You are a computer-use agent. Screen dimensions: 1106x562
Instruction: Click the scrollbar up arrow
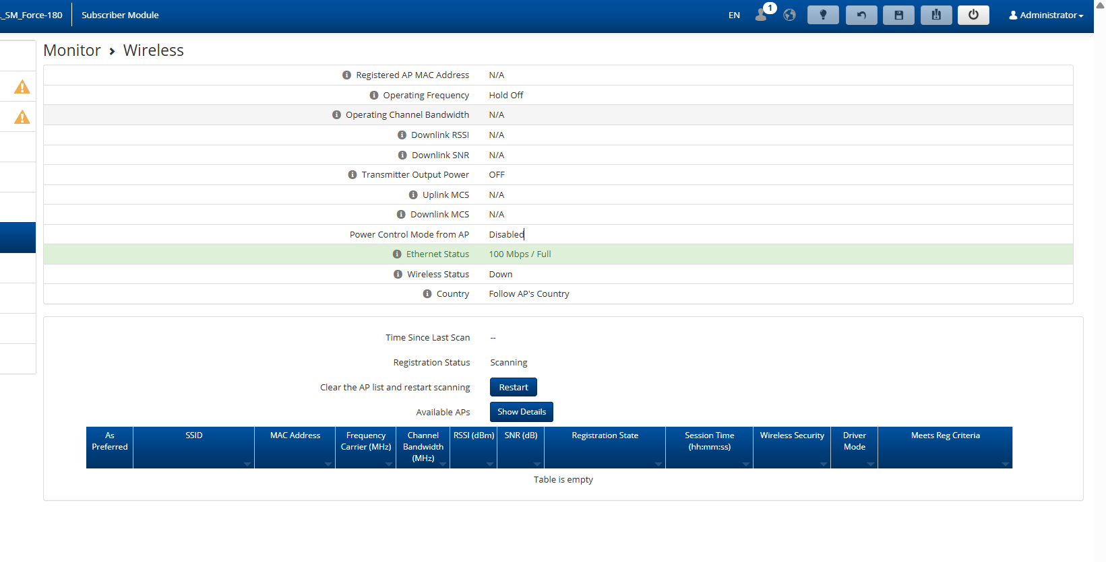point(1100,5)
